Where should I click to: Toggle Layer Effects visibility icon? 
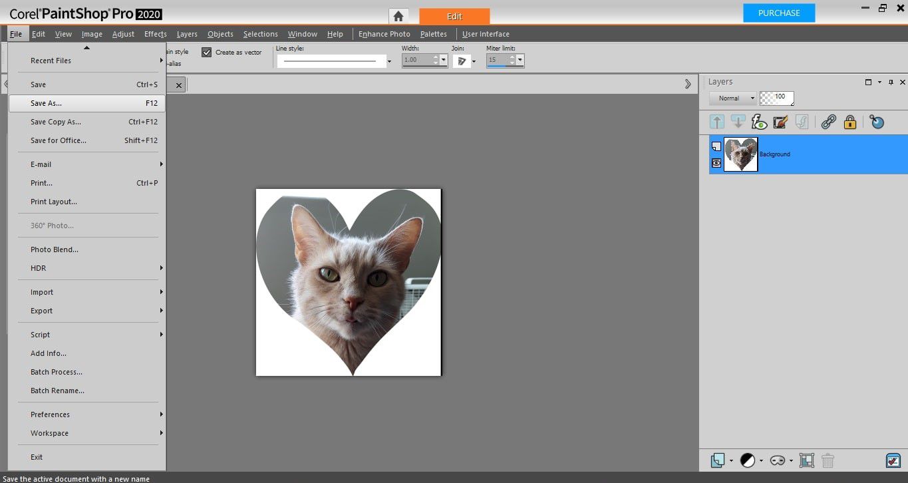tap(759, 122)
